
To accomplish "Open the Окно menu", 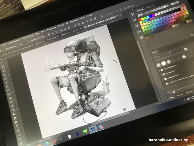I will pos(82,18).
